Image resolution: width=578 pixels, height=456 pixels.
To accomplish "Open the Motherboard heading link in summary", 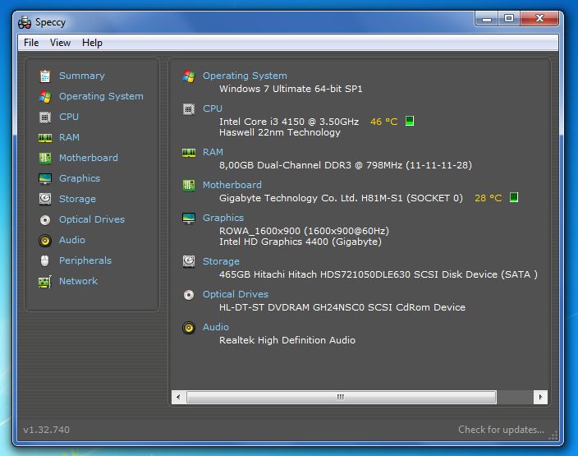I will (232, 185).
